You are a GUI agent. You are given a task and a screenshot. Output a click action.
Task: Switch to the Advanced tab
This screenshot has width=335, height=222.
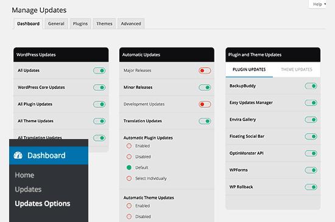[x=131, y=24]
